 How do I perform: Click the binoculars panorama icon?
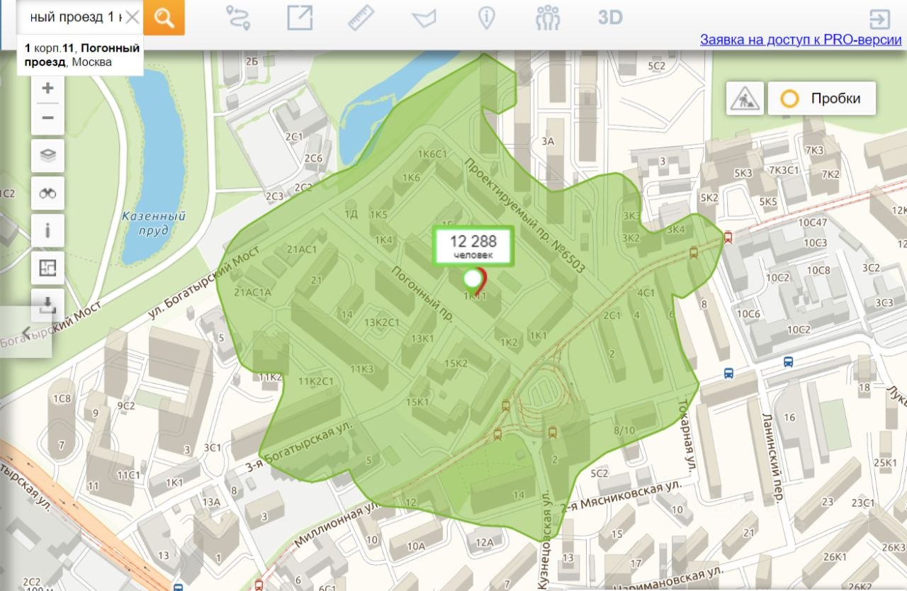point(48,193)
